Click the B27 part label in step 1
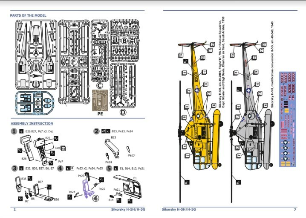The height and width of the screenshot is (218, 306). (x=48, y=138)
